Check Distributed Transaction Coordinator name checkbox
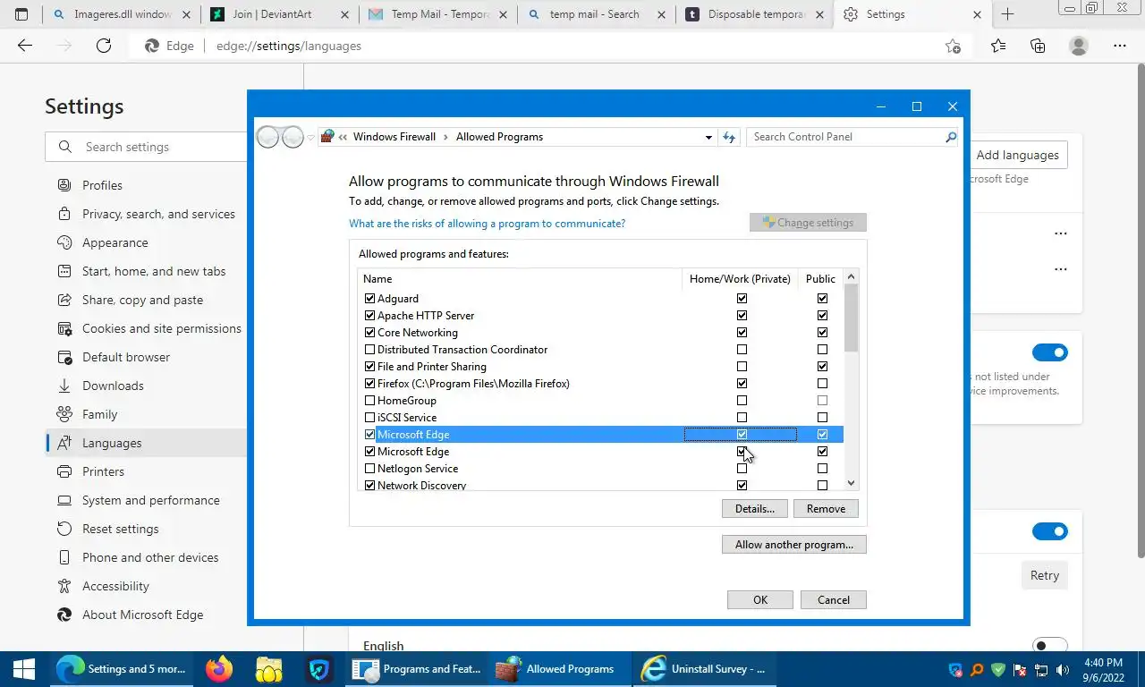Screen dimensions: 1145x687 point(369,350)
